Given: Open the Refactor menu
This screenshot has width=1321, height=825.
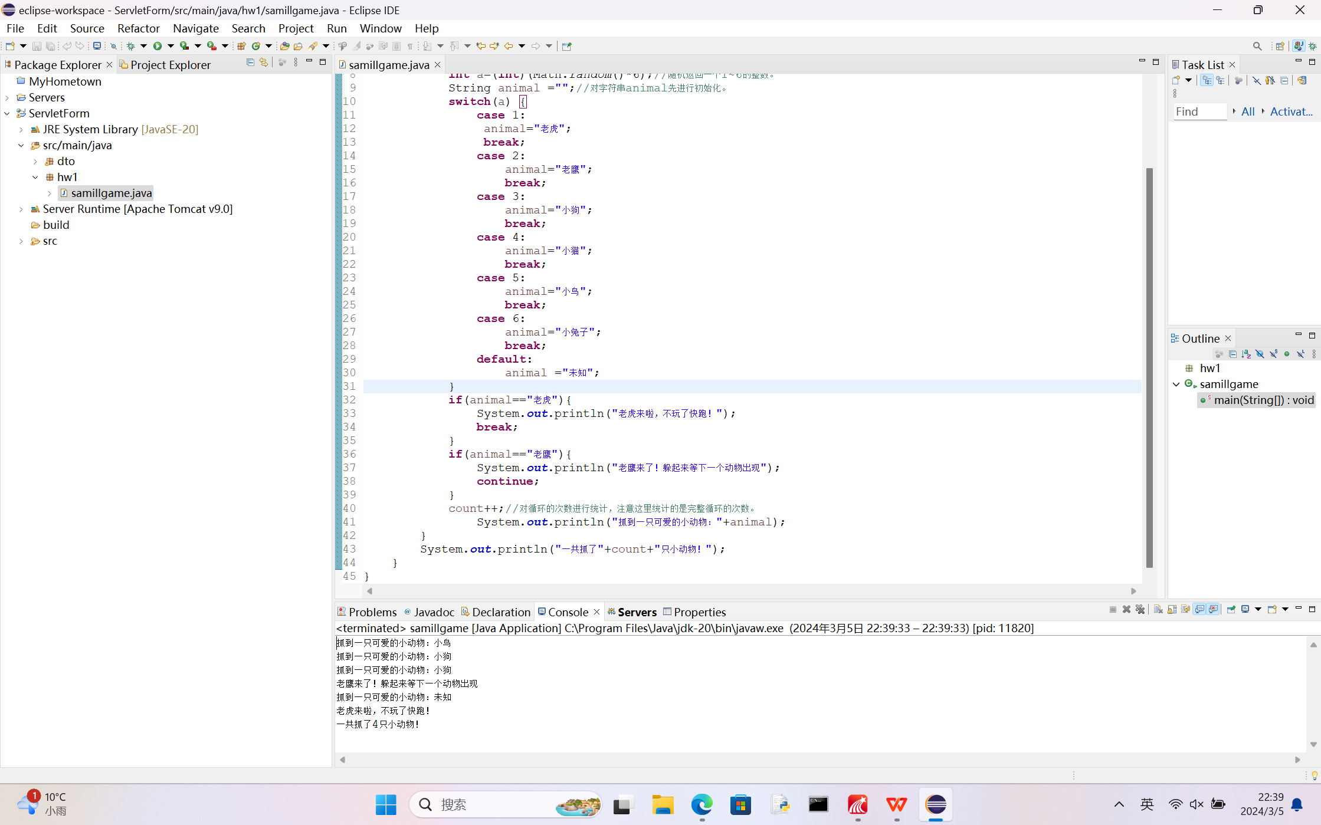Looking at the screenshot, I should pyautogui.click(x=138, y=28).
